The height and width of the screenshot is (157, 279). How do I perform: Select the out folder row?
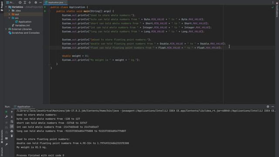23,14
